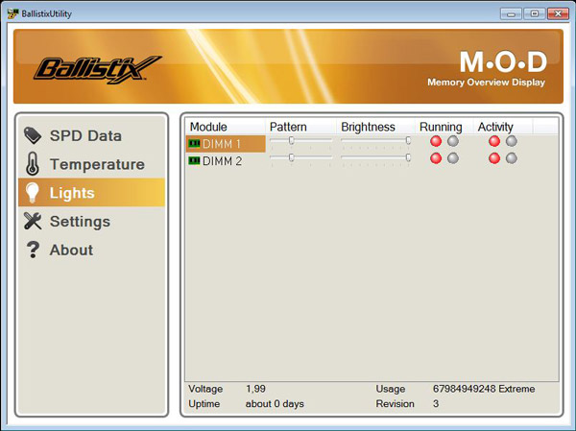This screenshot has height=431, width=576.
Task: Click the Voltage label
Action: (205, 389)
